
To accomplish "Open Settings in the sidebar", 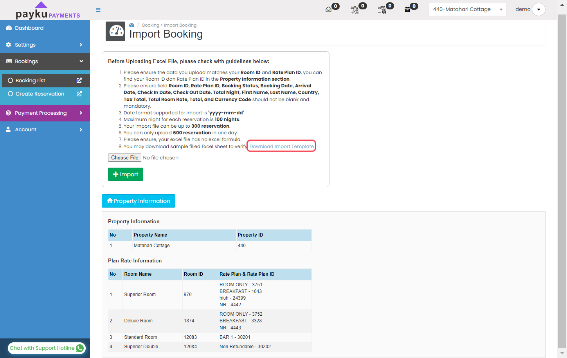I will click(x=45, y=45).
